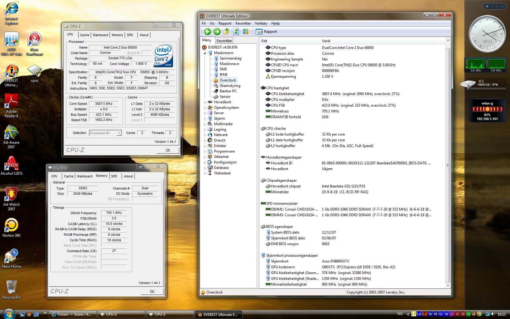Click the EVEREST refresh toolbar icon
The image size is (510, 319).
[x=236, y=32]
